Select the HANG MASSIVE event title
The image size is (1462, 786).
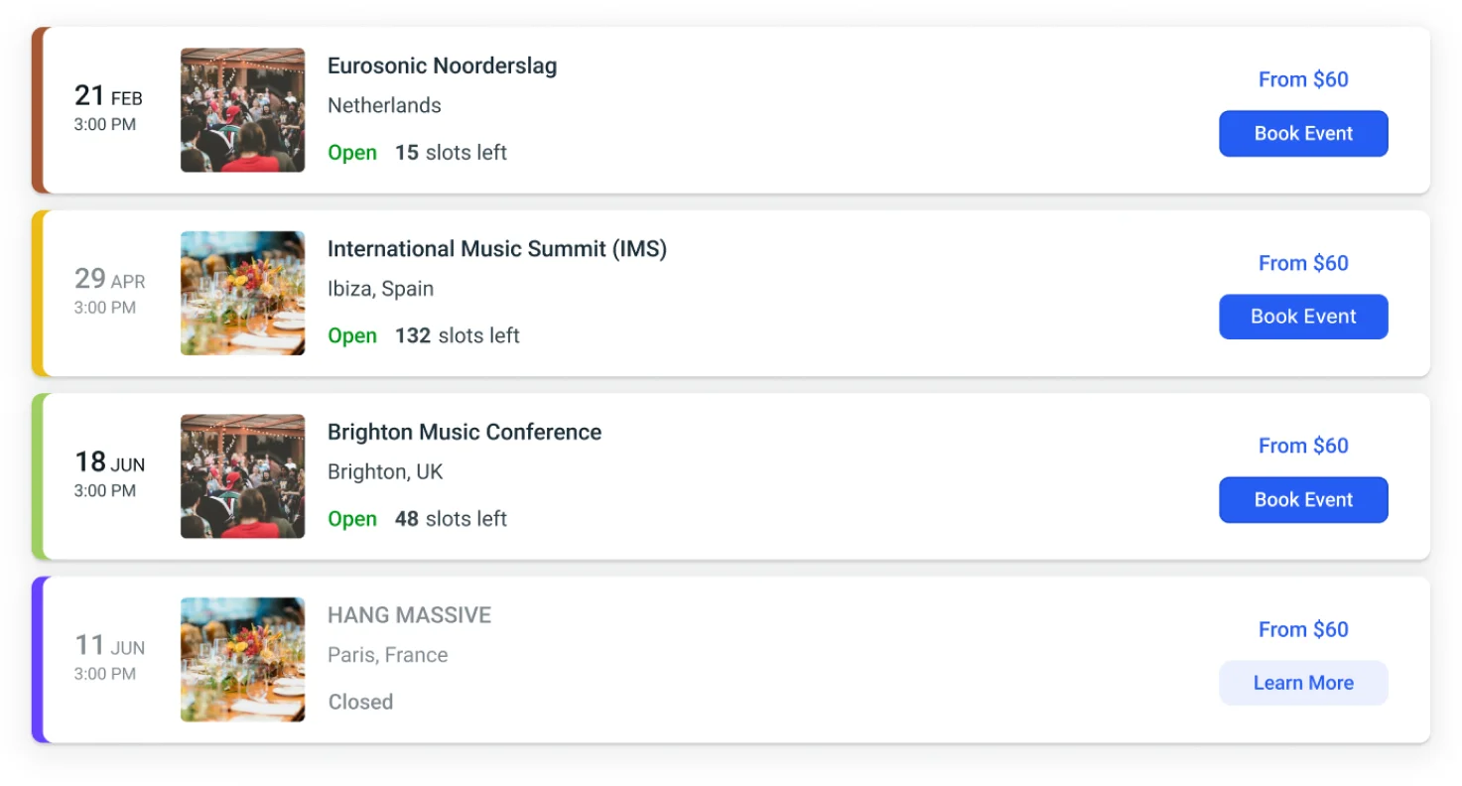pos(409,615)
